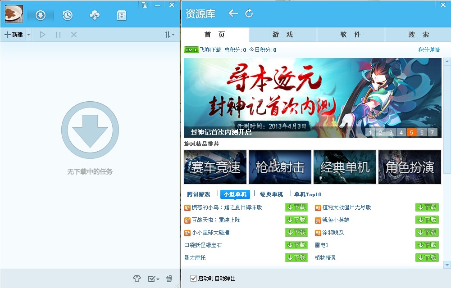Click the cloud offline download icon
The height and width of the screenshot is (288, 451).
95,15
